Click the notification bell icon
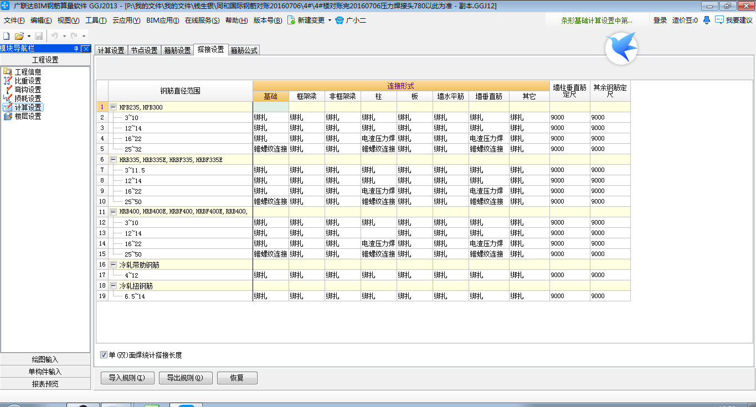 [707, 20]
